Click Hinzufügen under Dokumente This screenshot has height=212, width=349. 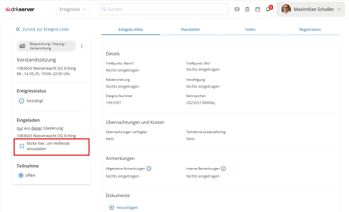(x=124, y=208)
